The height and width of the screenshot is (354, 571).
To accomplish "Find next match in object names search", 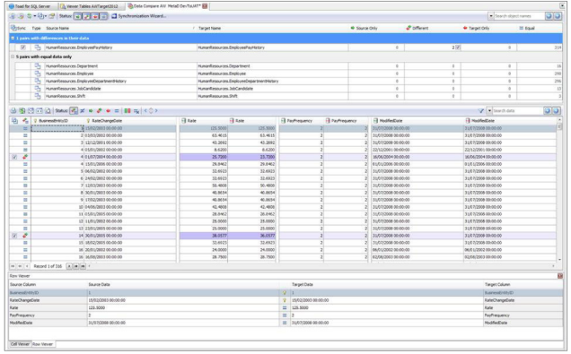I will [558, 16].
